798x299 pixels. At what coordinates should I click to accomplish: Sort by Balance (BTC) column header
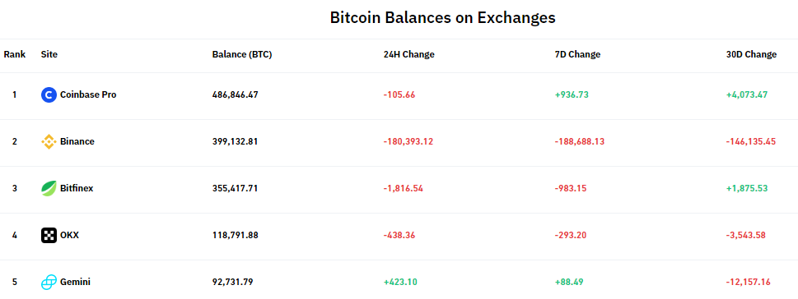tap(242, 54)
